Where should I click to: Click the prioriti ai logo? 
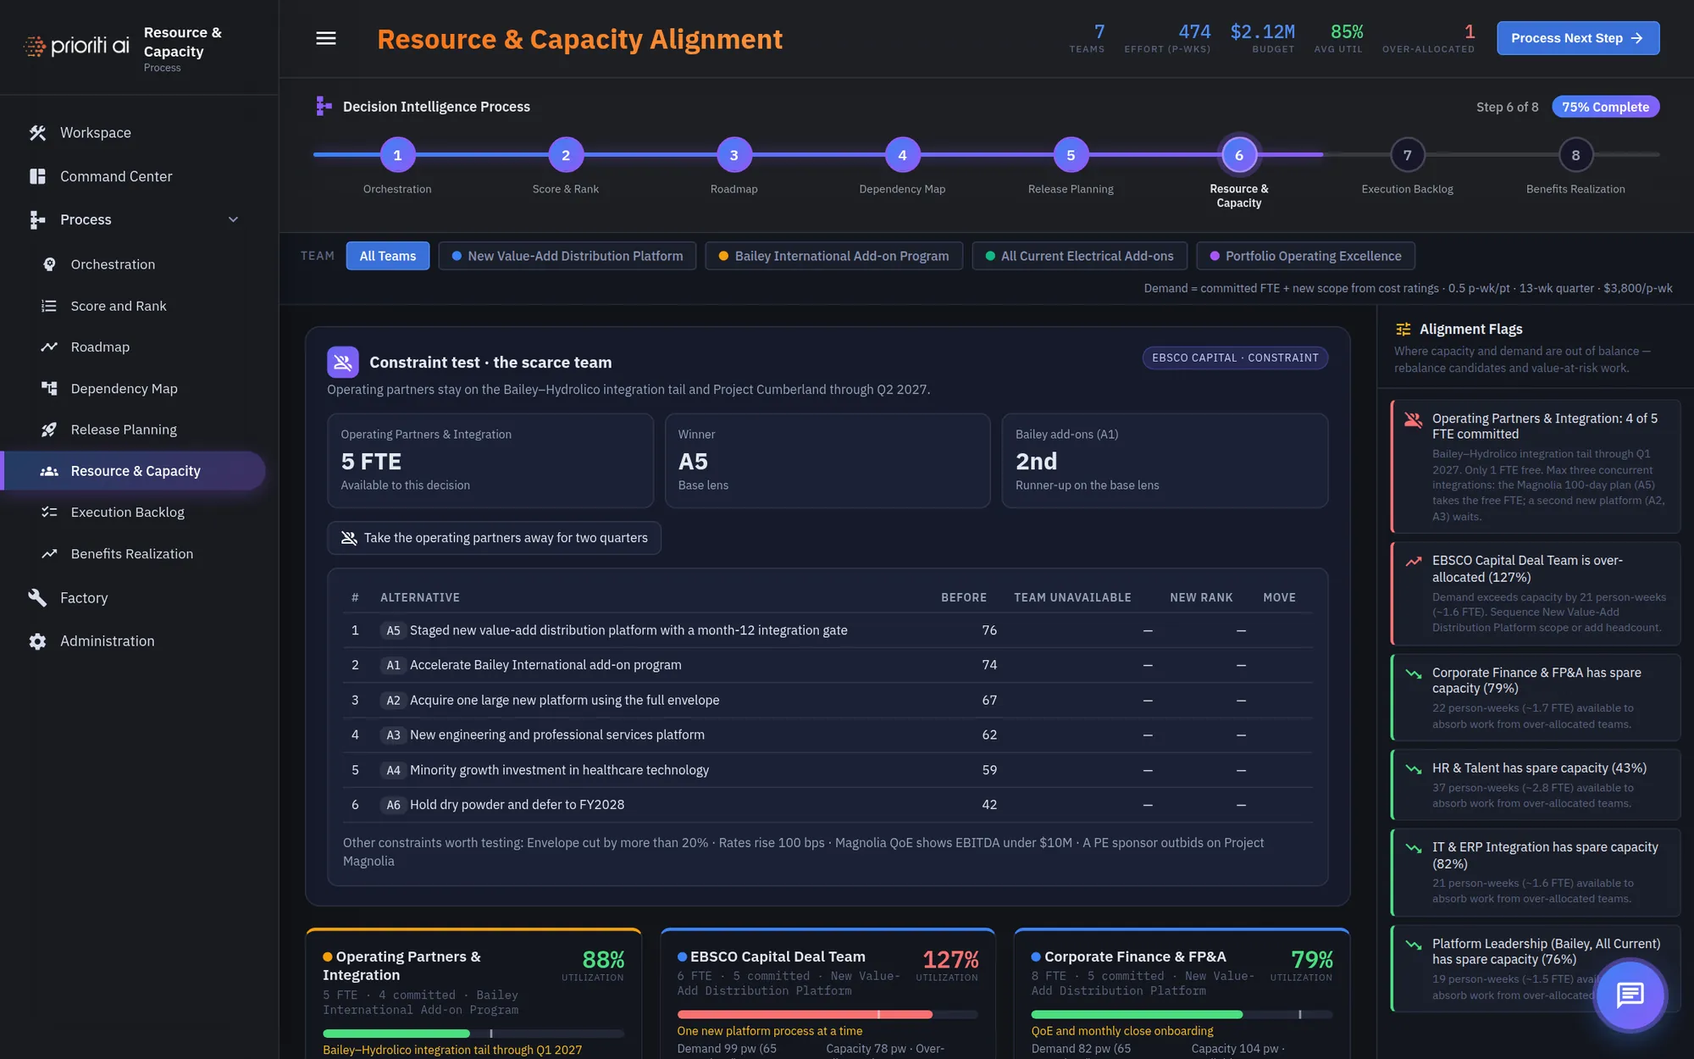[x=76, y=46]
